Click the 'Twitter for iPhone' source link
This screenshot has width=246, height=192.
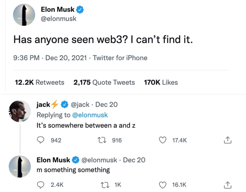pos(120,58)
